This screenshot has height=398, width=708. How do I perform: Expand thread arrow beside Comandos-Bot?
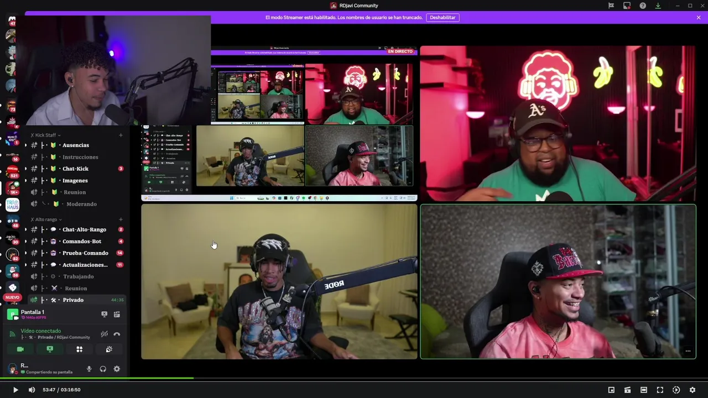point(25,241)
